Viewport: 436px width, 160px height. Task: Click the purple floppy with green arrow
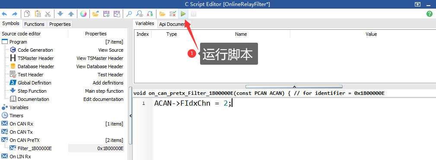click(106, 14)
